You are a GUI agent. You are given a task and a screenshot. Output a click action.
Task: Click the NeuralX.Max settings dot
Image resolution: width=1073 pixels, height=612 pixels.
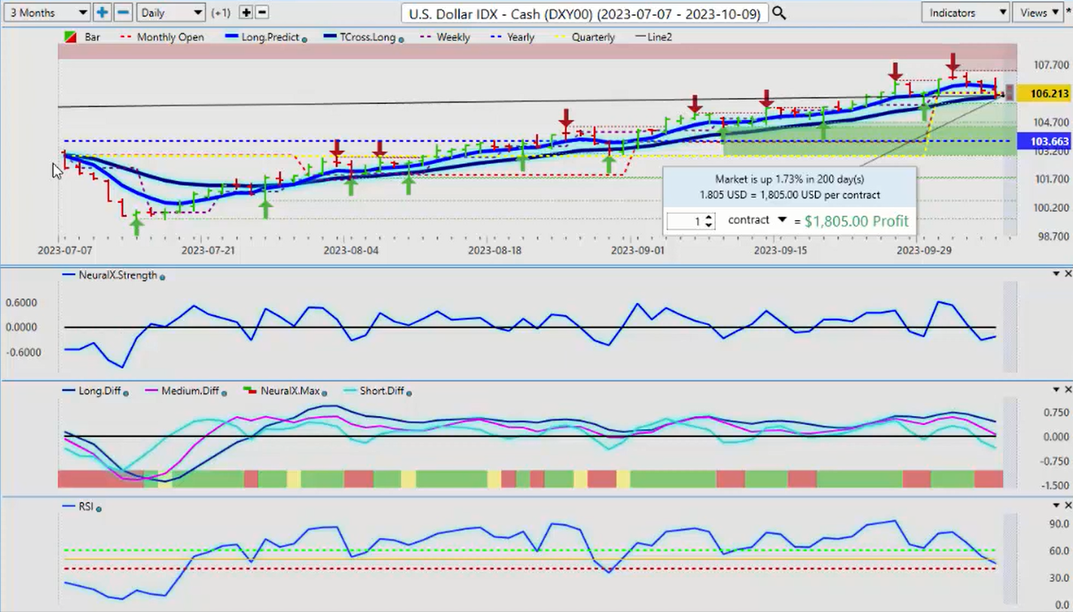click(x=325, y=392)
